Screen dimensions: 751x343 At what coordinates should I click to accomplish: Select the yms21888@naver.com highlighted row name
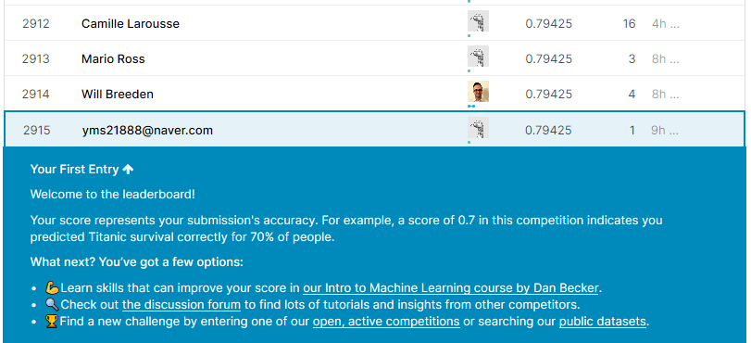147,130
